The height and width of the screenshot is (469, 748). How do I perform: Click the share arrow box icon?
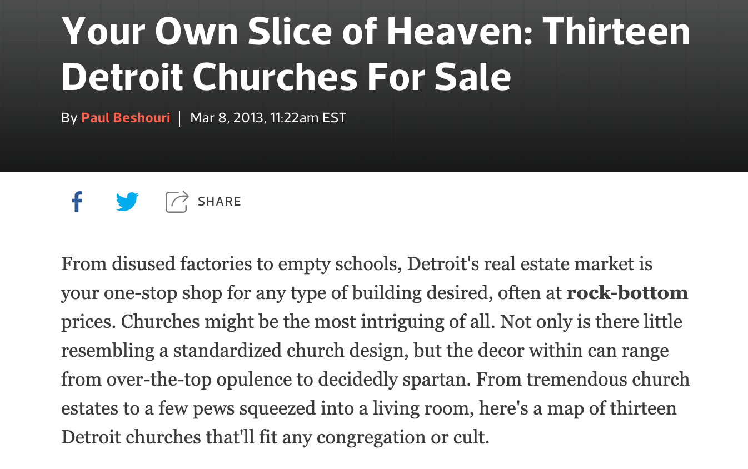pyautogui.click(x=177, y=202)
